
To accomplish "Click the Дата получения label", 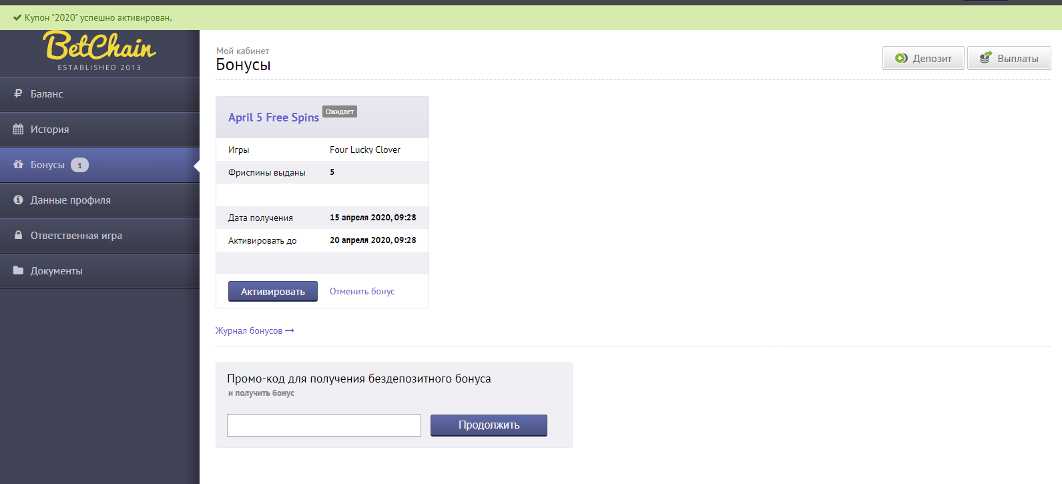I will point(260,218).
